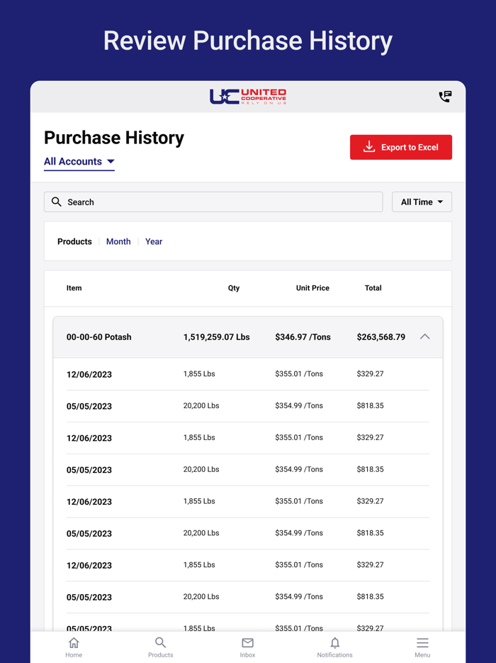Screen dimensions: 496x663
Task: Open Products in the bottom navigation
Action: coord(160,647)
